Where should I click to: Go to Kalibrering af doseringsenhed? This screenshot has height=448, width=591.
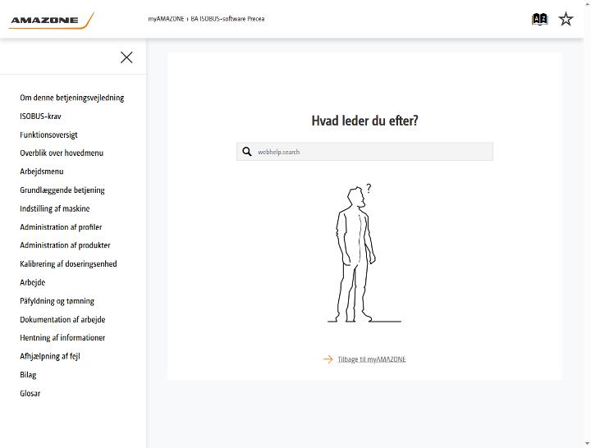coord(68,263)
